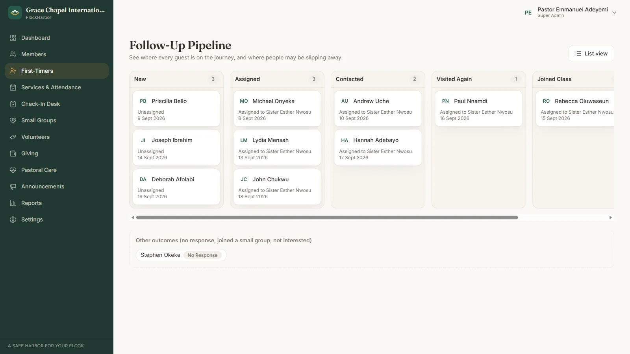Click the scrollbar left arrow

coord(133,218)
